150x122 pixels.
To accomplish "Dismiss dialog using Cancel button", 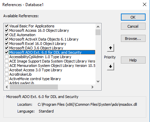I will click(133, 26).
